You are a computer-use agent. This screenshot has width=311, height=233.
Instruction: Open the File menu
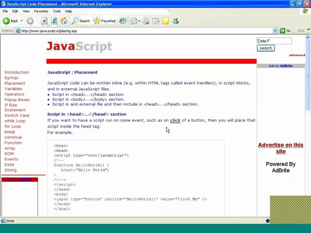(x=5, y=11)
